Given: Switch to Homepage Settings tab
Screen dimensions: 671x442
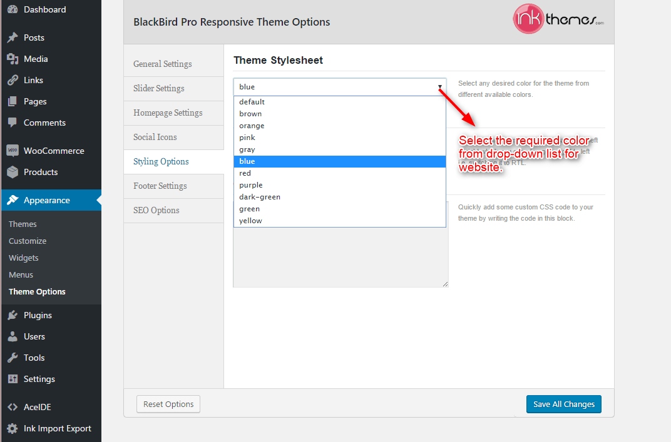Looking at the screenshot, I should click(x=174, y=113).
